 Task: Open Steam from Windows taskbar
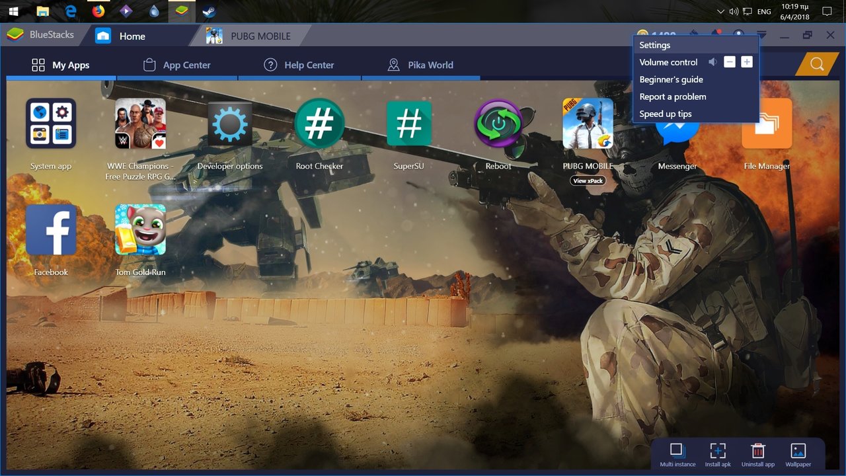click(210, 11)
